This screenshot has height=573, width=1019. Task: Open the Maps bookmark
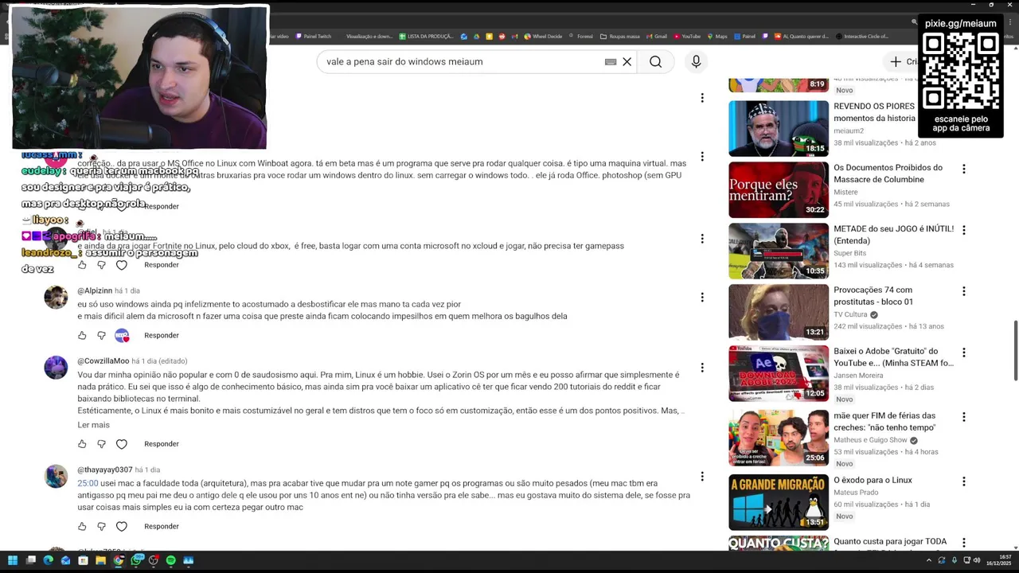tap(717, 37)
